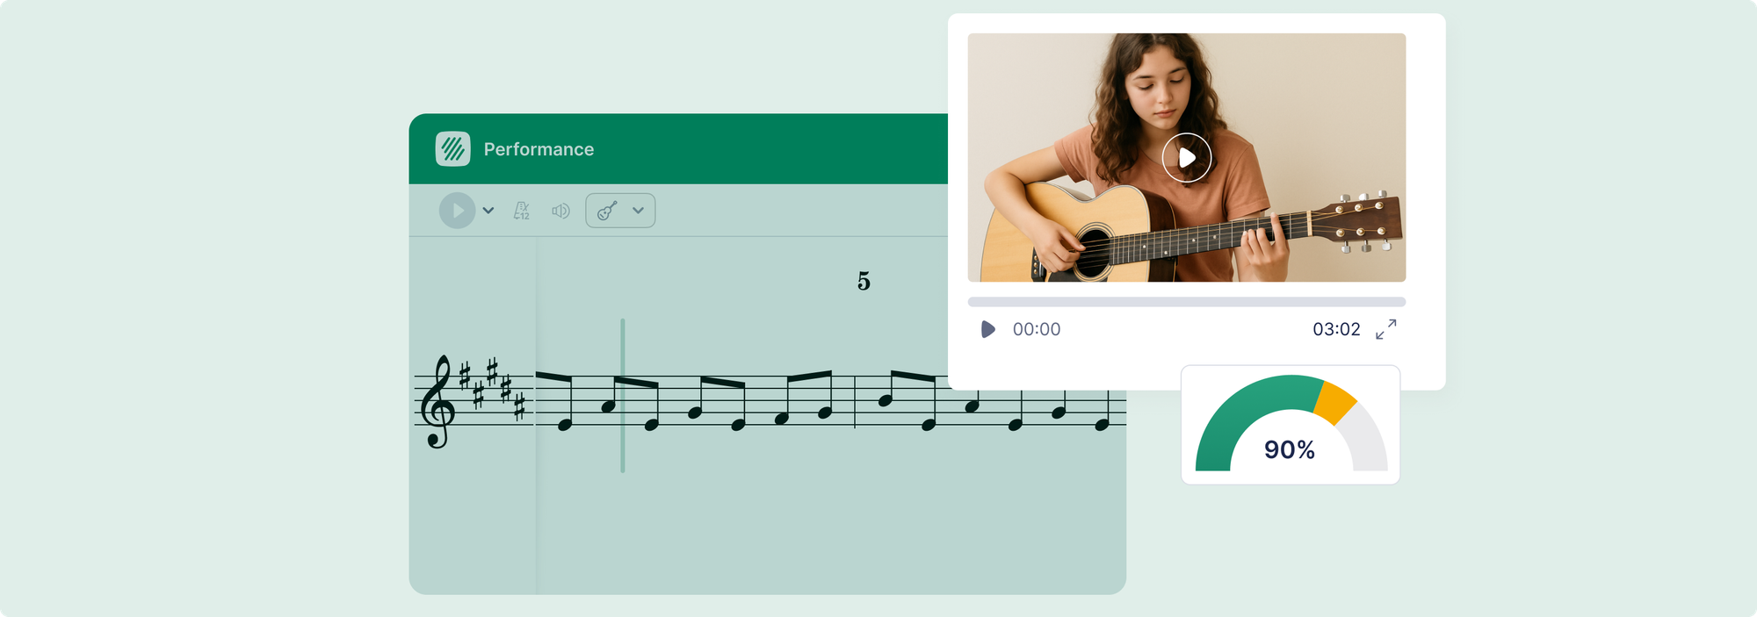Click the 03:02 video duration label
This screenshot has width=1757, height=617.
[1336, 329]
